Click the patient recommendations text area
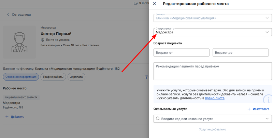Viewport: 273px width, 138px height. (x=213, y=71)
